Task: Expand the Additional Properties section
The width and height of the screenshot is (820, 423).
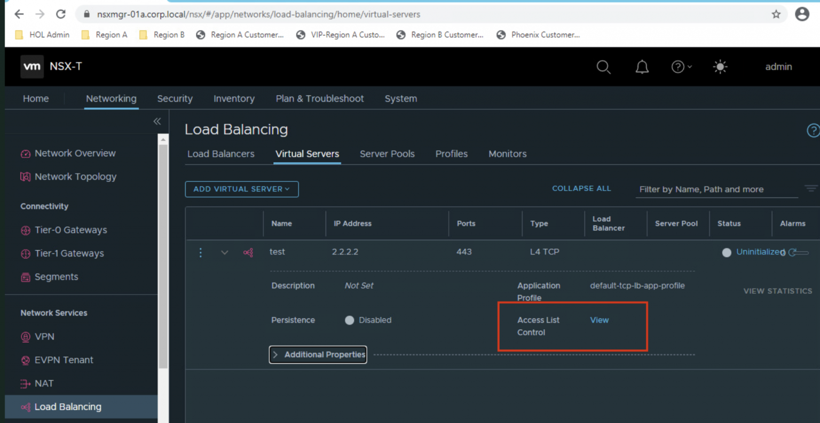Action: click(318, 355)
